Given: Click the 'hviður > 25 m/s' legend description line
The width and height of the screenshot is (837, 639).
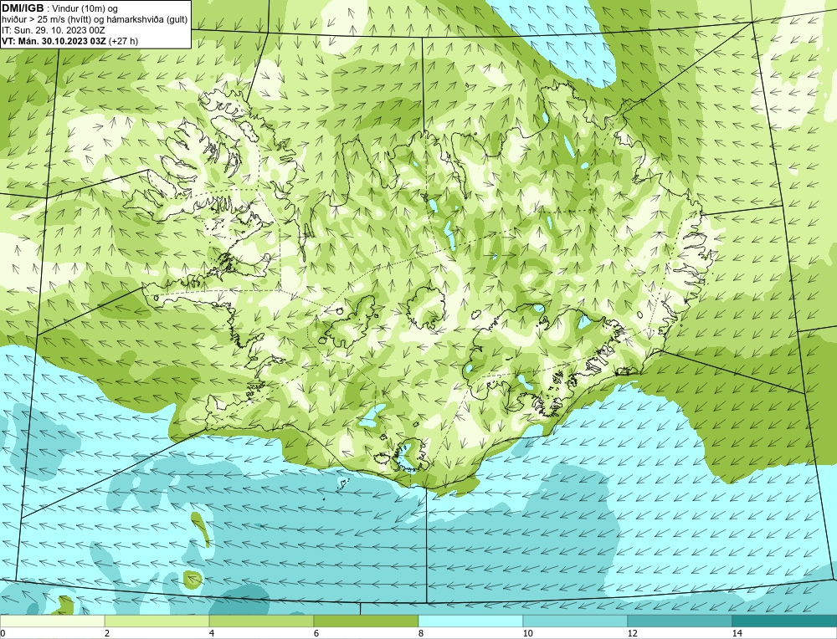Looking at the screenshot, I should pyautogui.click(x=95, y=19).
